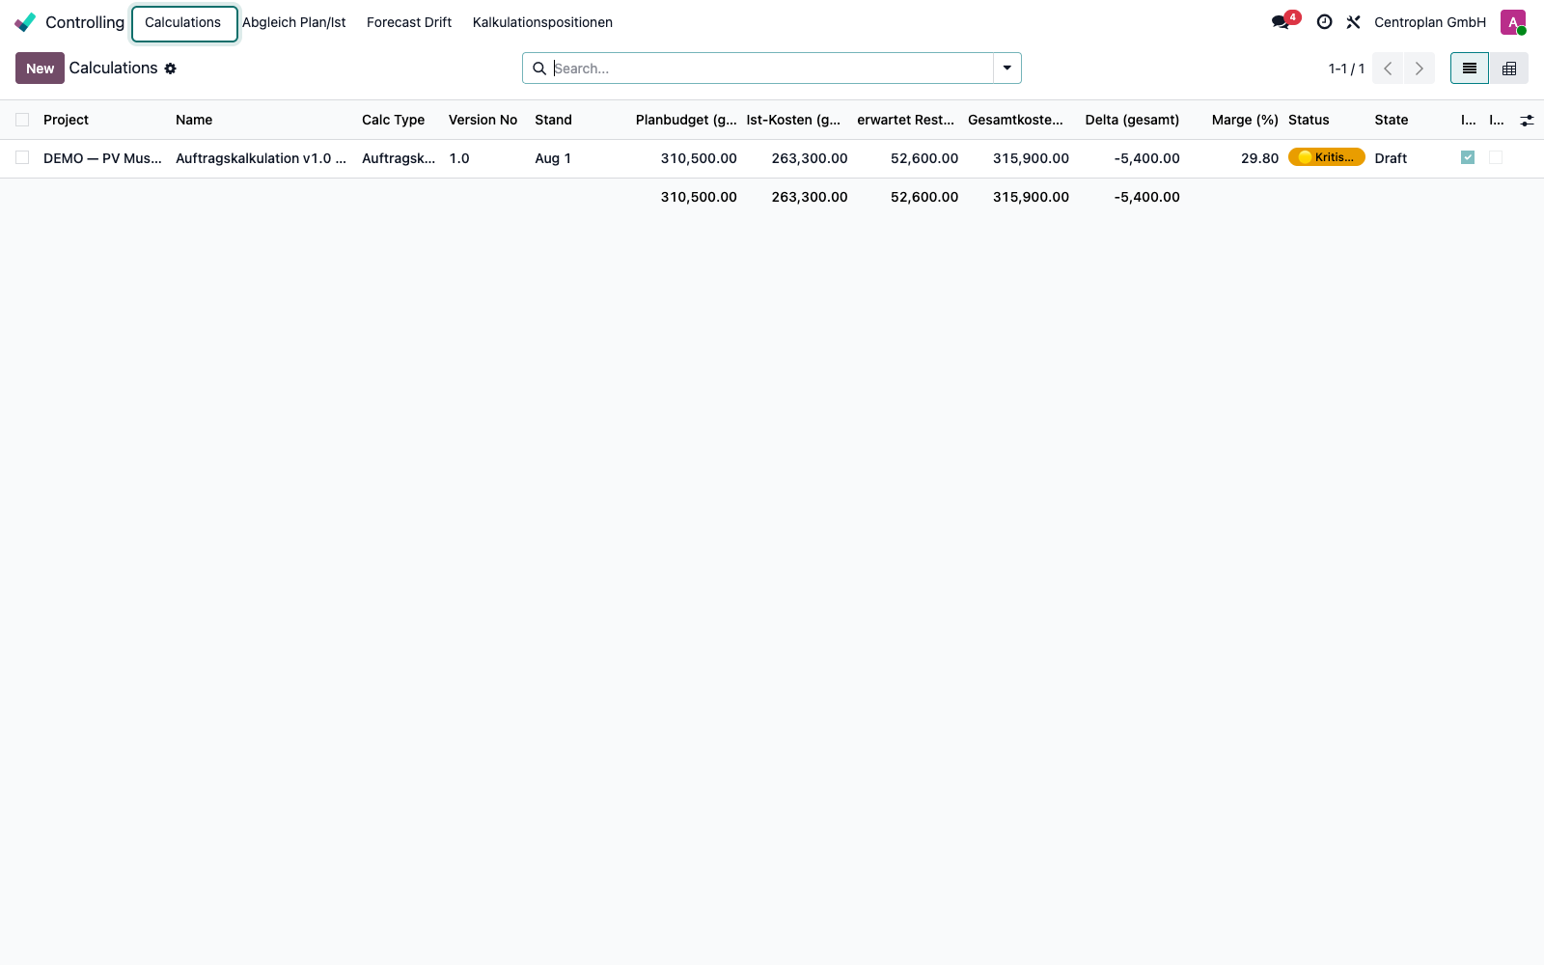Open optional columns adjust icon

point(1527,121)
